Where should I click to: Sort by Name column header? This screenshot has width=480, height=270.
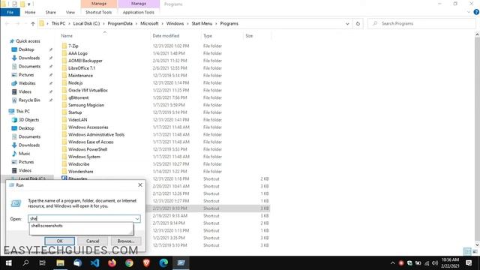click(67, 36)
